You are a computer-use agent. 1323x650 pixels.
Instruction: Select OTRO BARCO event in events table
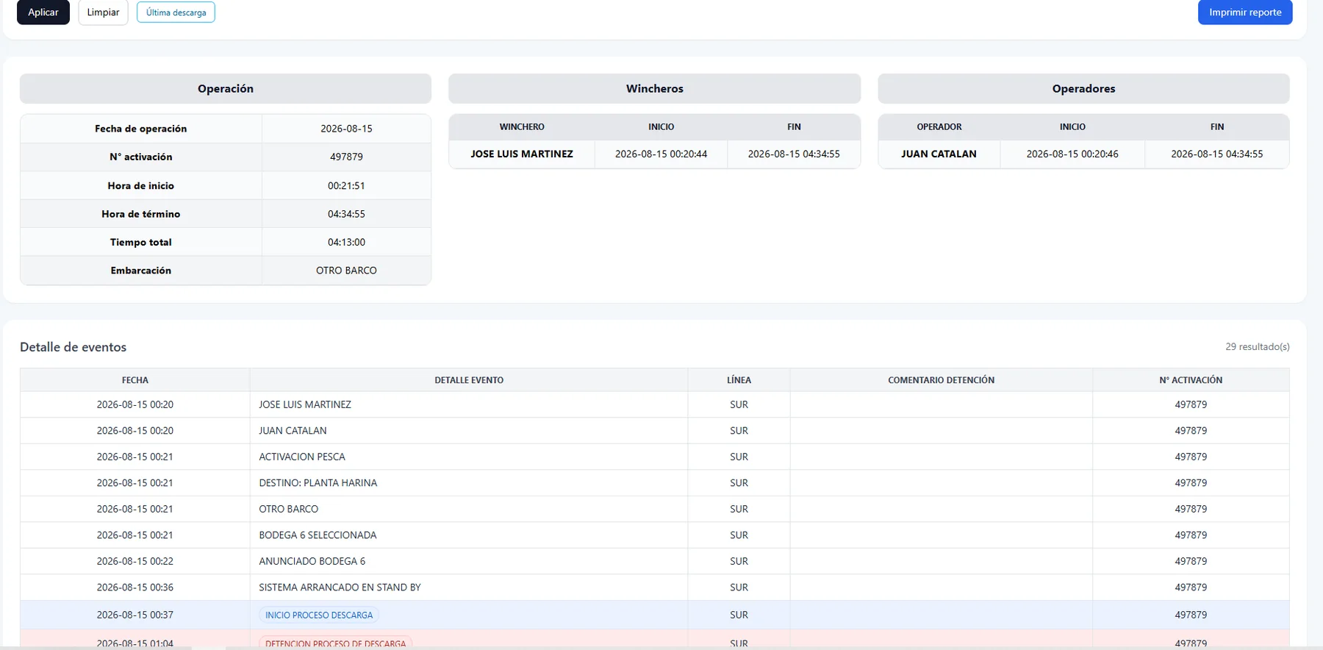click(x=288, y=509)
